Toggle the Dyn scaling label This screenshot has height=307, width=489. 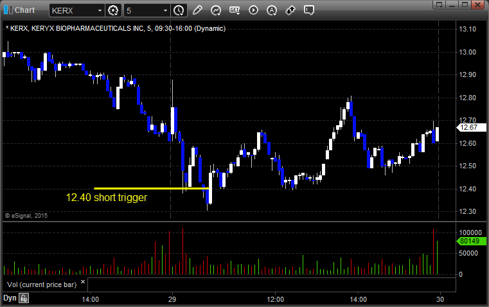coord(10,298)
